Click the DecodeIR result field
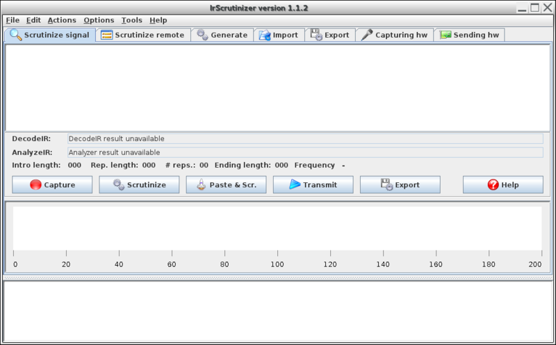This screenshot has width=556, height=345. pyautogui.click(x=304, y=139)
